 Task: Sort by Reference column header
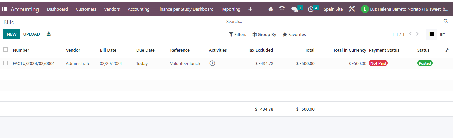click(180, 50)
